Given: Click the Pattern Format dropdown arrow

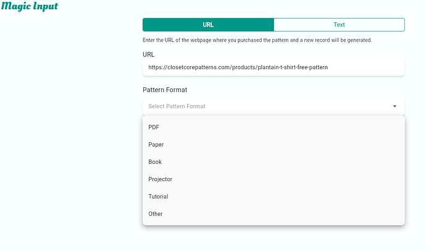Looking at the screenshot, I should coord(395,106).
